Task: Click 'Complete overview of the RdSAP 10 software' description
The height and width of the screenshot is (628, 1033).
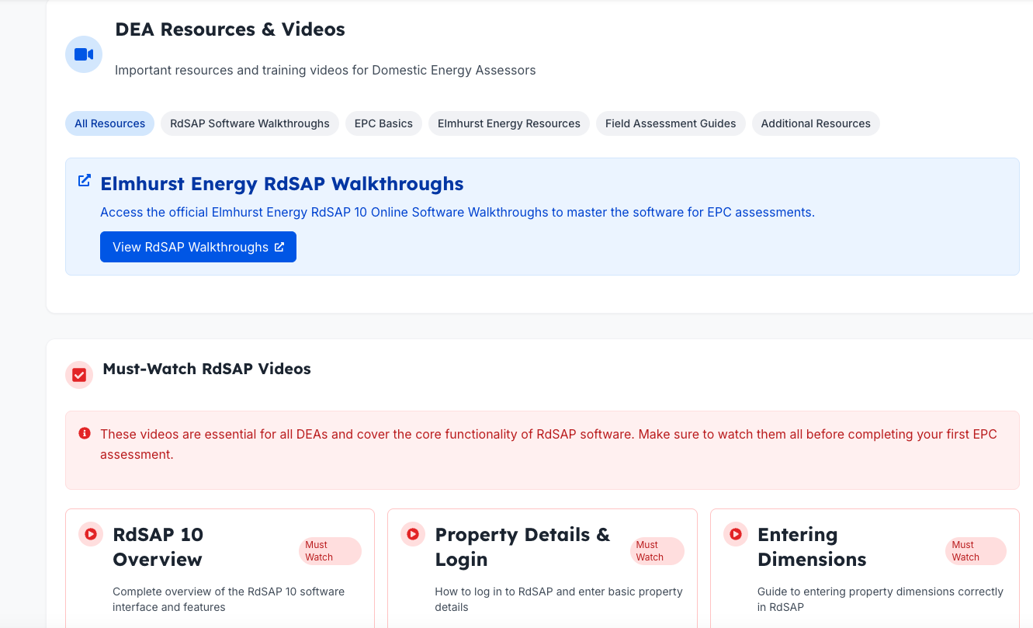Action: click(228, 599)
